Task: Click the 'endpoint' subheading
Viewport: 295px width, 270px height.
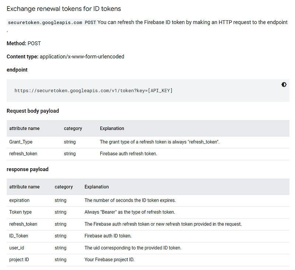Action: (17, 70)
